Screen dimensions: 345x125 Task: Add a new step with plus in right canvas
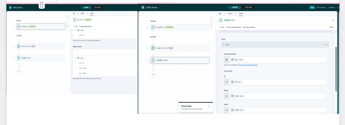pyautogui.click(x=153, y=74)
